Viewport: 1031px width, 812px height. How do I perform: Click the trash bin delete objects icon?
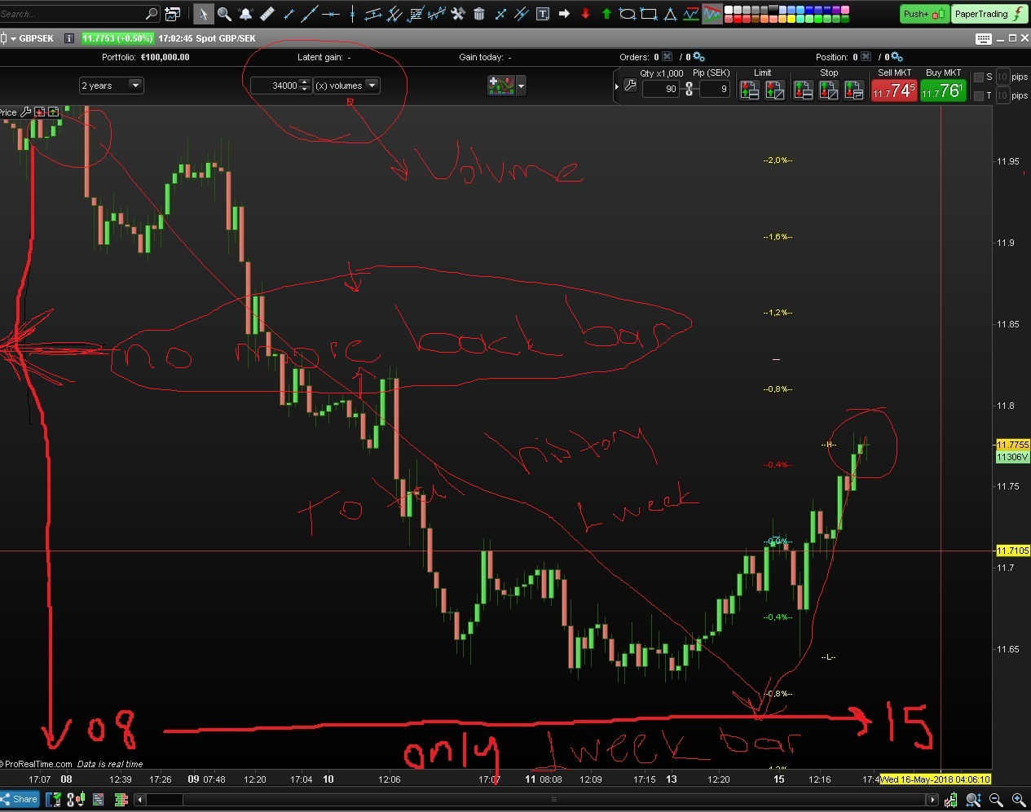(x=478, y=14)
